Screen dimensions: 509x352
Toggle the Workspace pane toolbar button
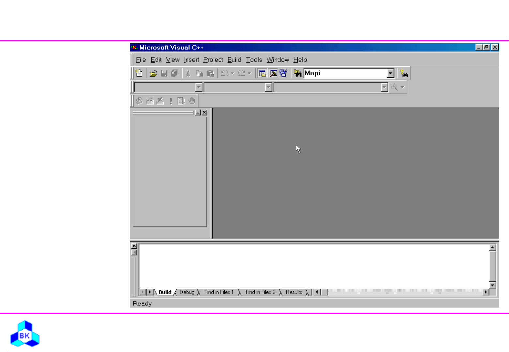[262, 73]
